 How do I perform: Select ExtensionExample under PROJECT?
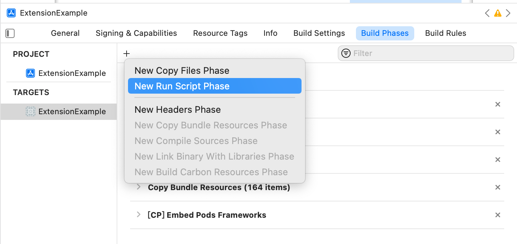coord(72,73)
